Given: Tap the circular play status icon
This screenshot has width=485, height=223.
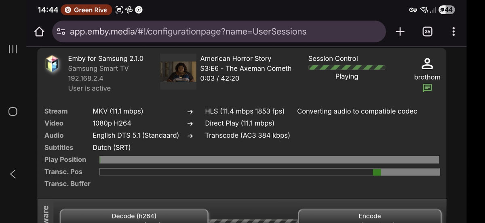Looking at the screenshot, I should tap(139, 10).
